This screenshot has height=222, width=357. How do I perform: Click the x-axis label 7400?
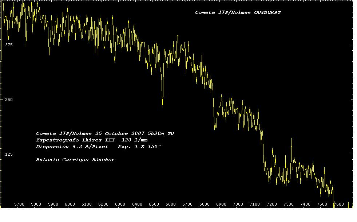coord(305,204)
